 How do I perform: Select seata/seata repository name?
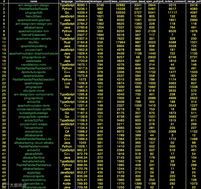[x=34, y=61]
